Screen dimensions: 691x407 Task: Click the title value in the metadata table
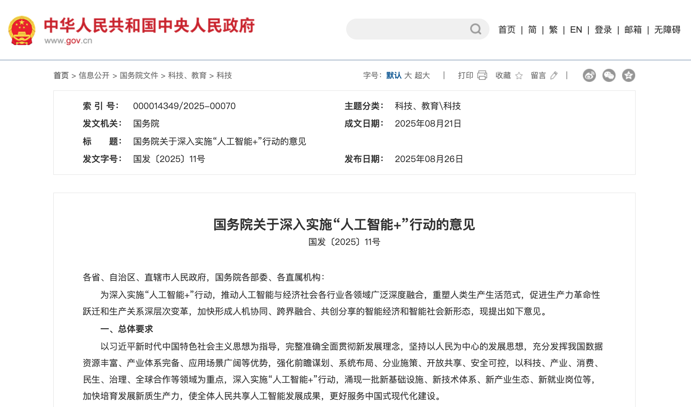pos(219,141)
